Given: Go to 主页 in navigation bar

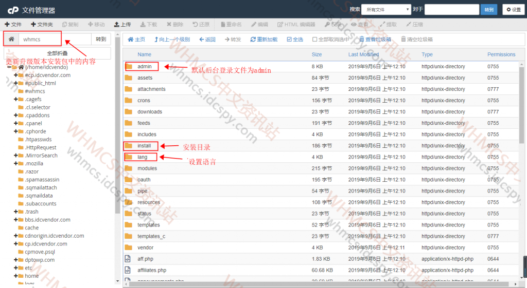Looking at the screenshot, I should pos(136,39).
